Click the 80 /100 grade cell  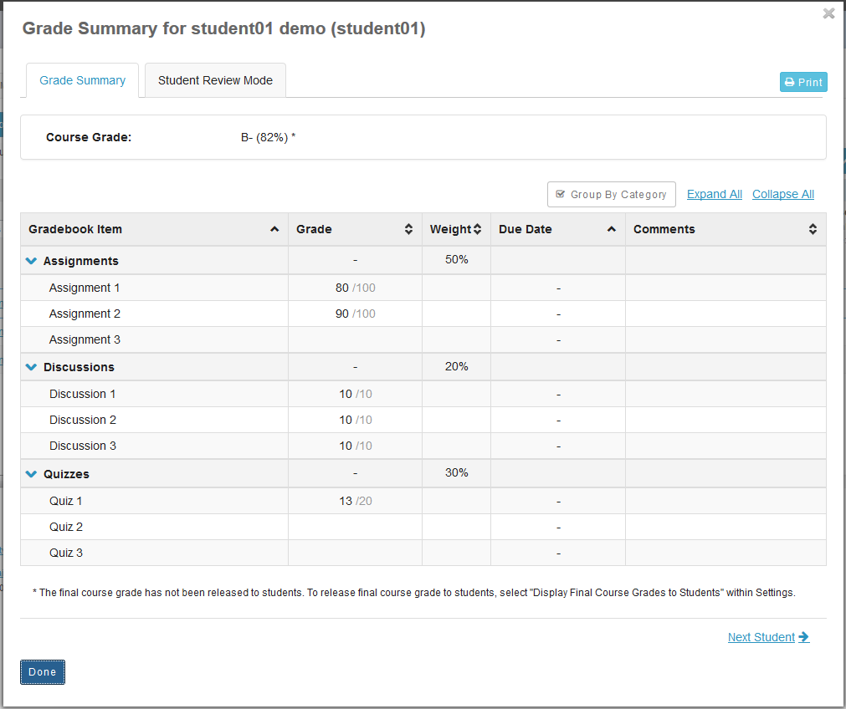(355, 288)
